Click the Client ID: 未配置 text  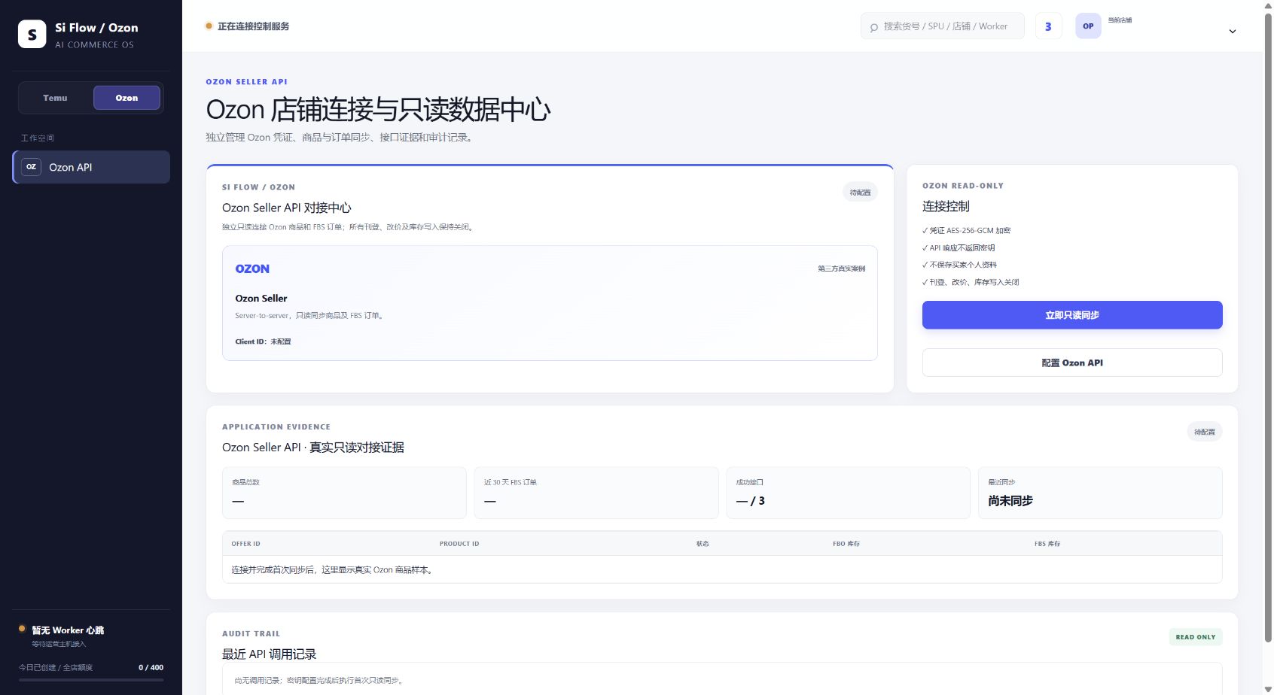(x=263, y=341)
